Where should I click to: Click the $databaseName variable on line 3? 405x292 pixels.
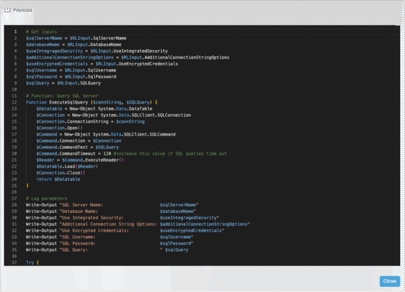[x=44, y=44]
